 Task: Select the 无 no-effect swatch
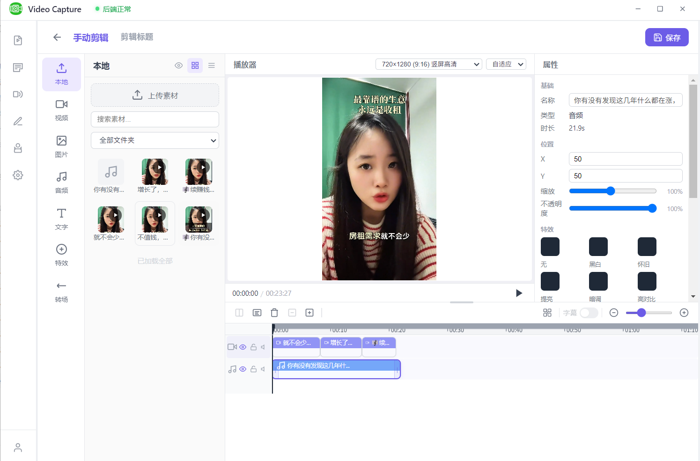tap(550, 247)
